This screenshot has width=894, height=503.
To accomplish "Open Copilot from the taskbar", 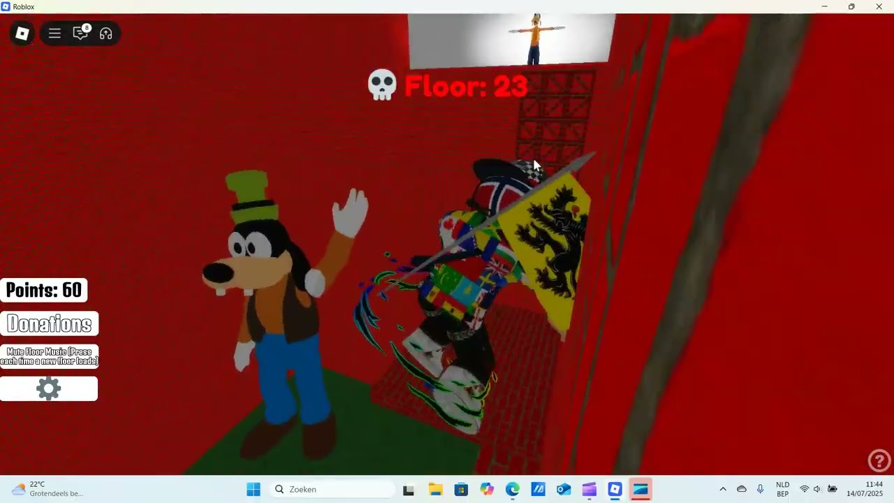I will click(487, 490).
